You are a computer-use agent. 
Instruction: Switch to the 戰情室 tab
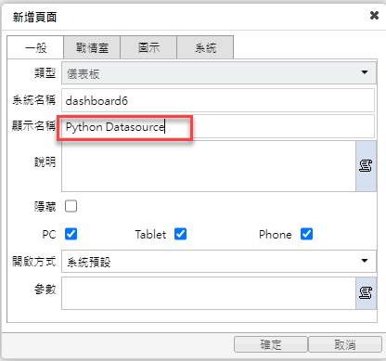coord(92,47)
